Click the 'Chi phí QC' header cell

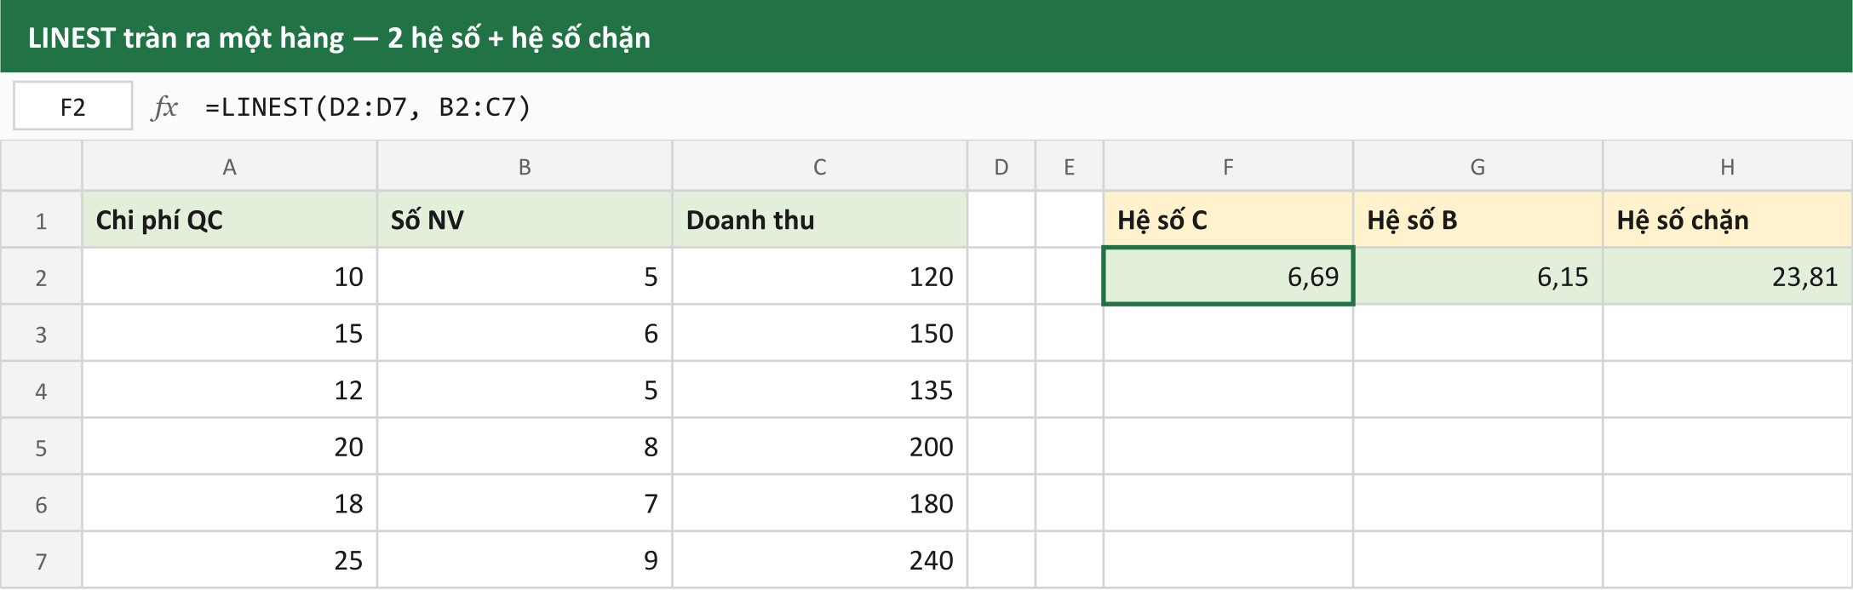229,220
